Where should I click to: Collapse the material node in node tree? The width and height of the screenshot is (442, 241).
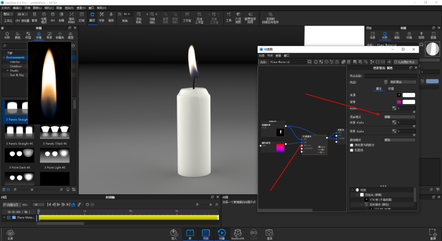tap(352, 190)
